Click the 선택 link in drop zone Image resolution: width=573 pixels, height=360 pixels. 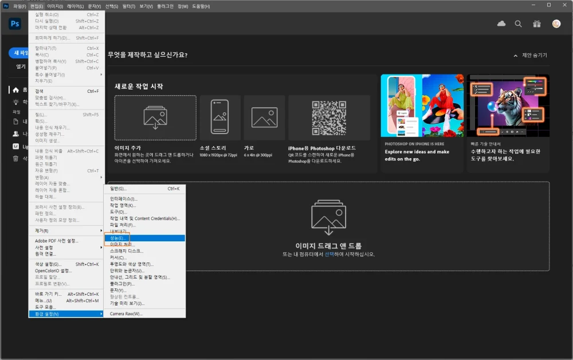click(x=329, y=254)
